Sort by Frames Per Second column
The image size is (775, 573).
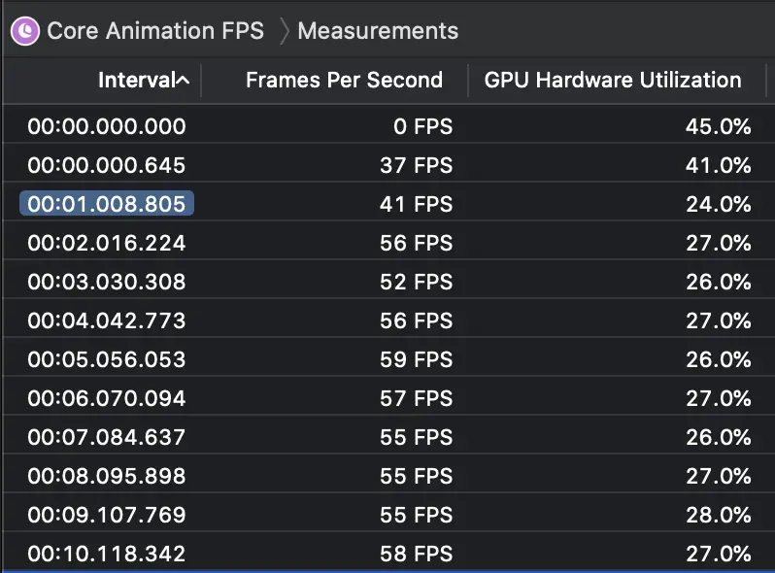[x=344, y=81]
